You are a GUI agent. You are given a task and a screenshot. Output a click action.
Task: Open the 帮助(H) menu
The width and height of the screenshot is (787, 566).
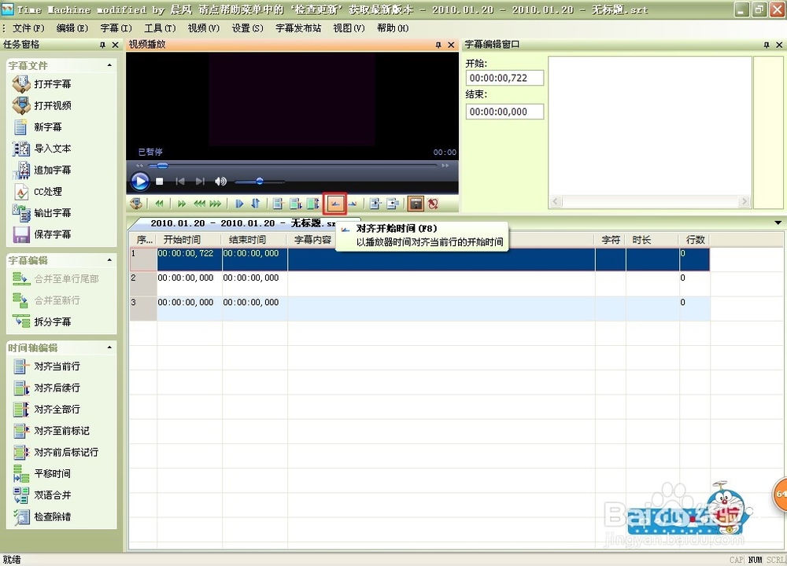393,28
